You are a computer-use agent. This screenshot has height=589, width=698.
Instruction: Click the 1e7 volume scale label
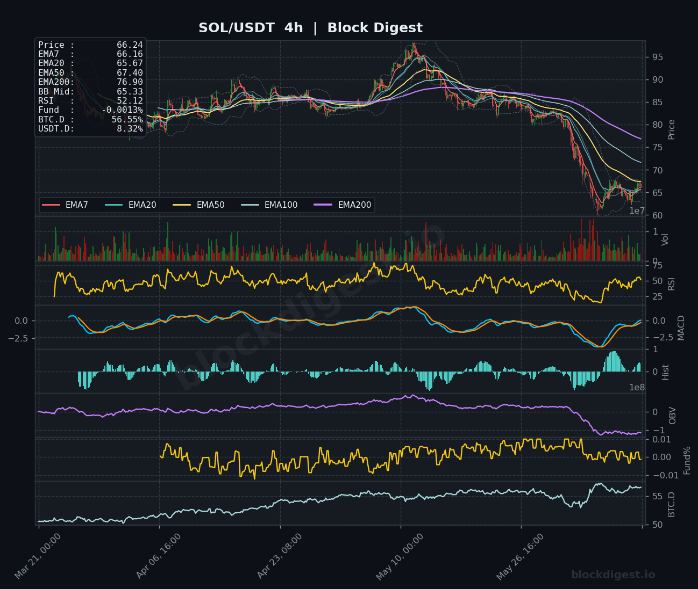point(637,211)
